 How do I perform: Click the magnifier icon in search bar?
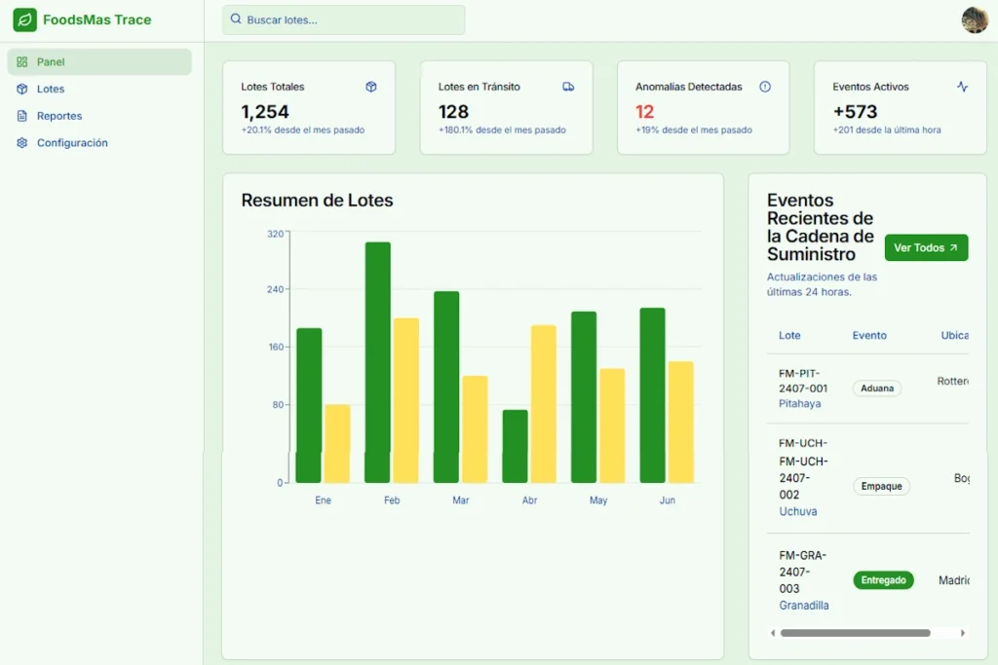coord(236,19)
